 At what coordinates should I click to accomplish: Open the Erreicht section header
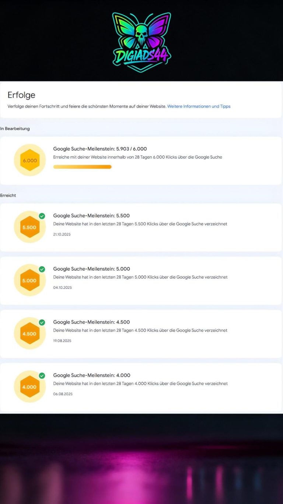coord(8,195)
